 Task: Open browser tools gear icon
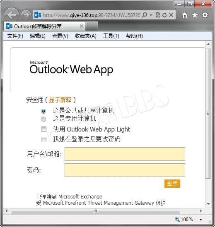205,15
